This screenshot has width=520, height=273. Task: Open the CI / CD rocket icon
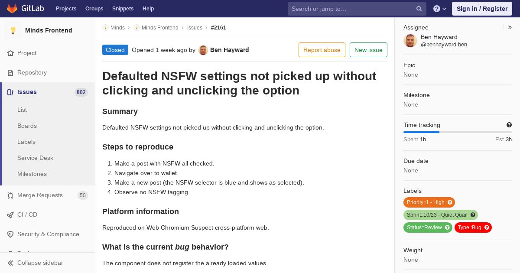pyautogui.click(x=10, y=214)
